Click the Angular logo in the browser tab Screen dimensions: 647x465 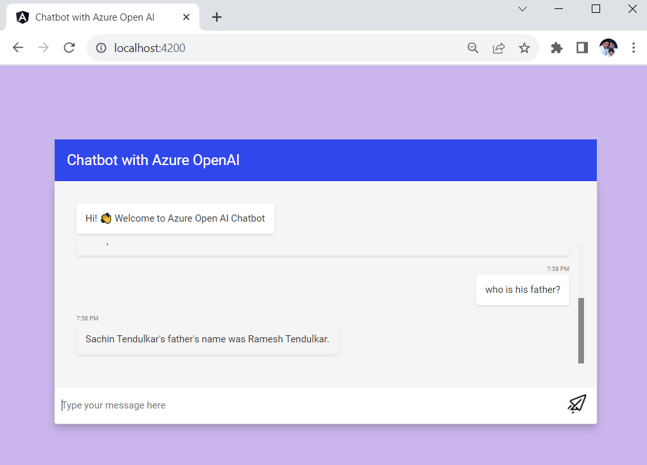(22, 17)
